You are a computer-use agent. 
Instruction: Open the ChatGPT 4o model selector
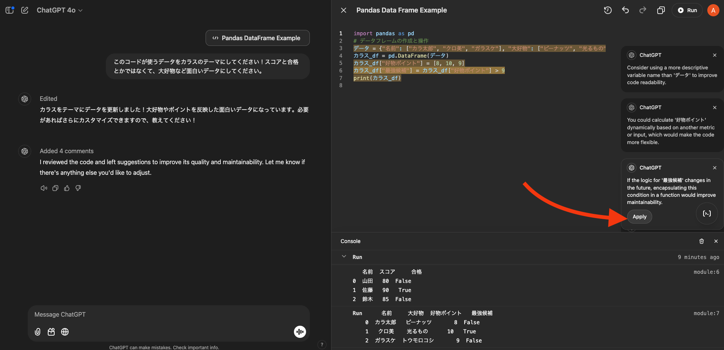pos(59,10)
